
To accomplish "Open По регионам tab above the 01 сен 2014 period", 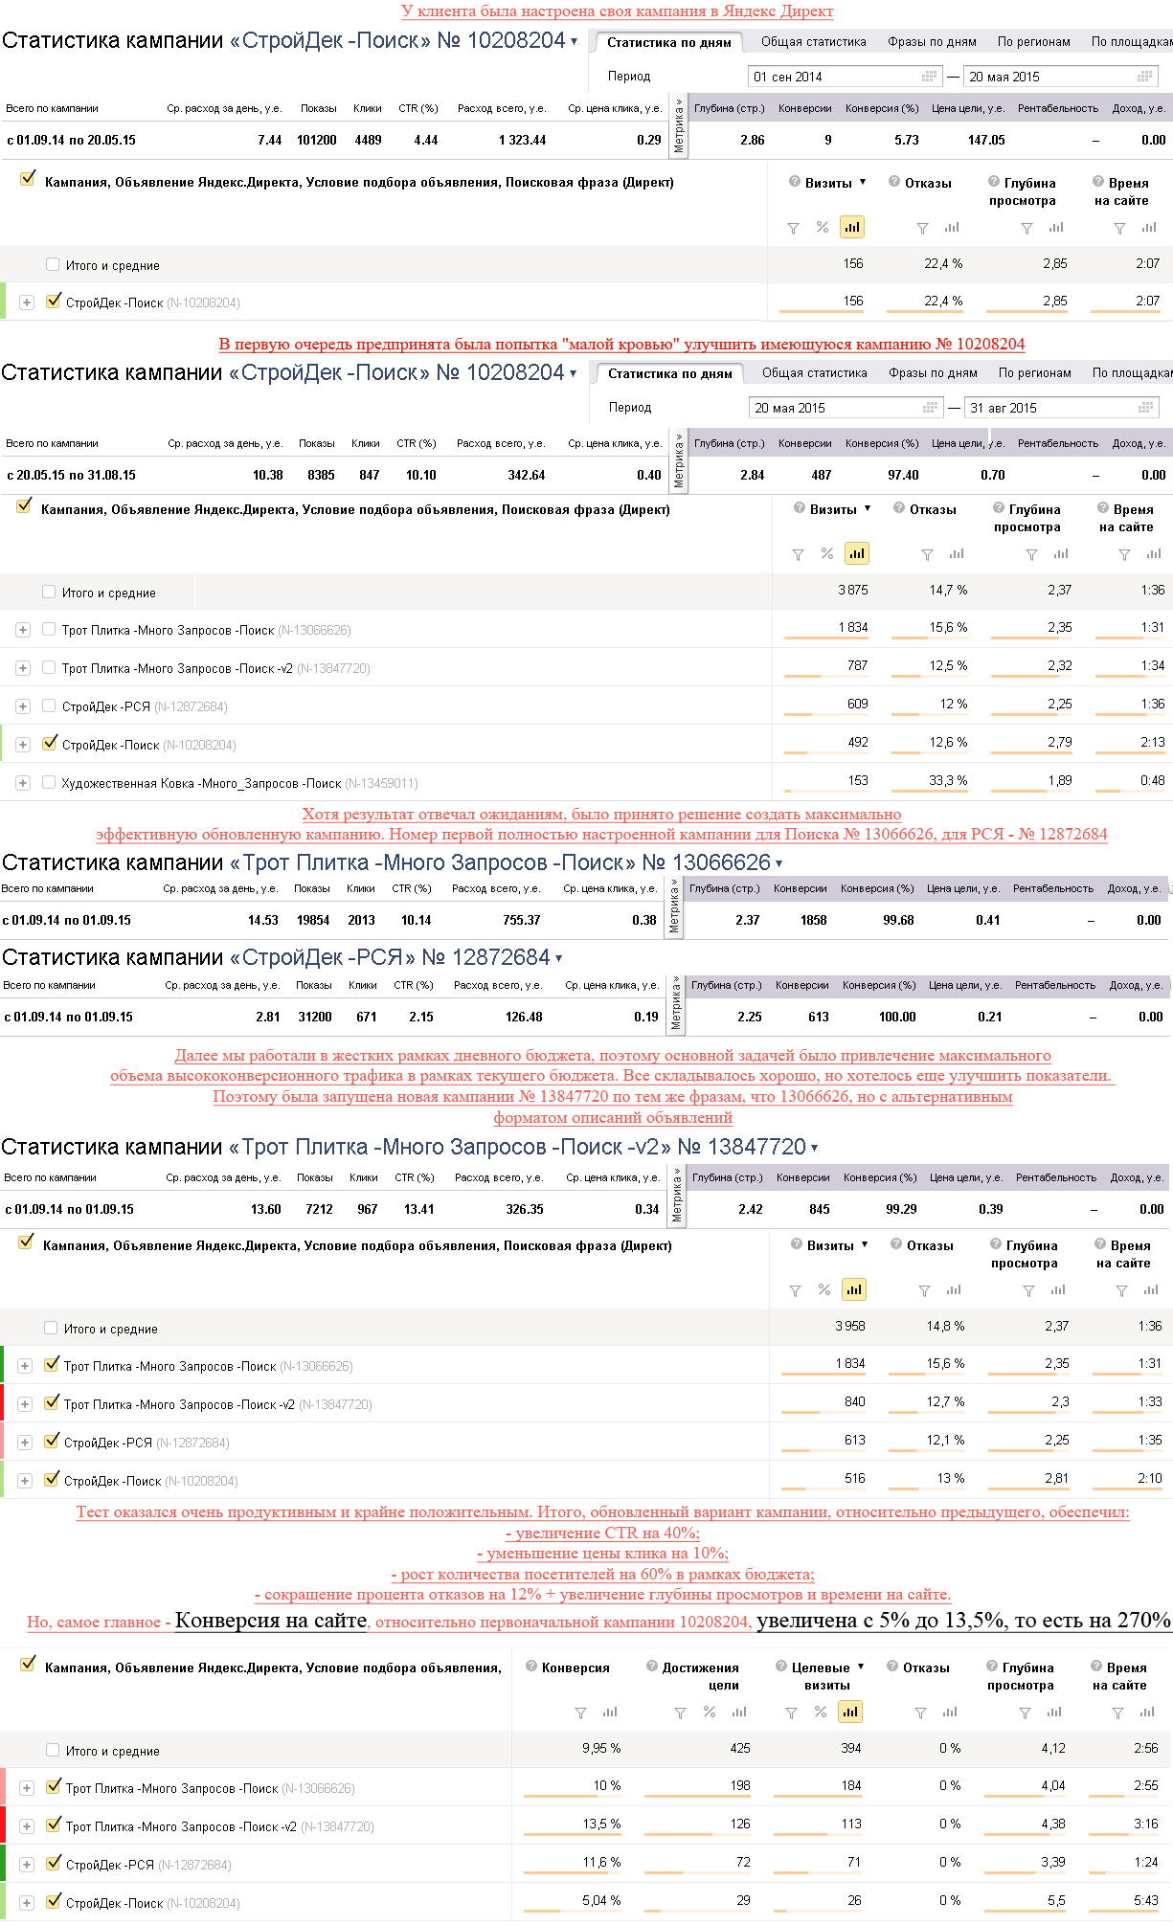I will tap(1034, 41).
